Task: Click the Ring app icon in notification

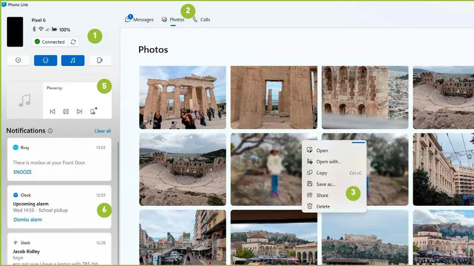Action: click(x=16, y=147)
